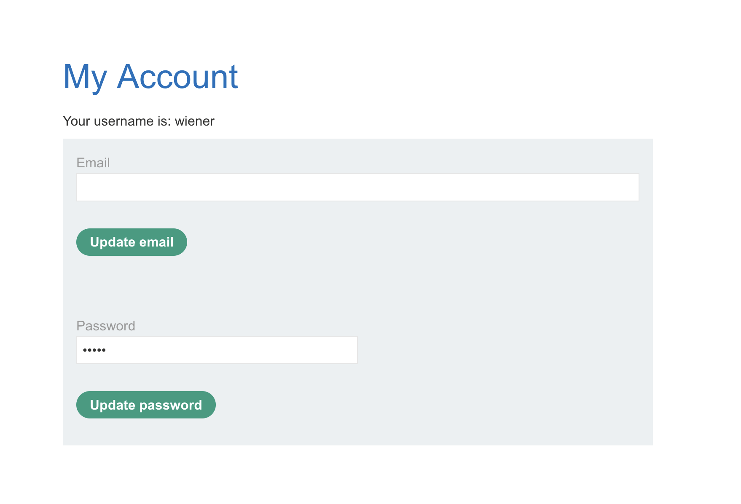The height and width of the screenshot is (504, 741).
Task: Focus the Password input field
Action: pos(217,350)
